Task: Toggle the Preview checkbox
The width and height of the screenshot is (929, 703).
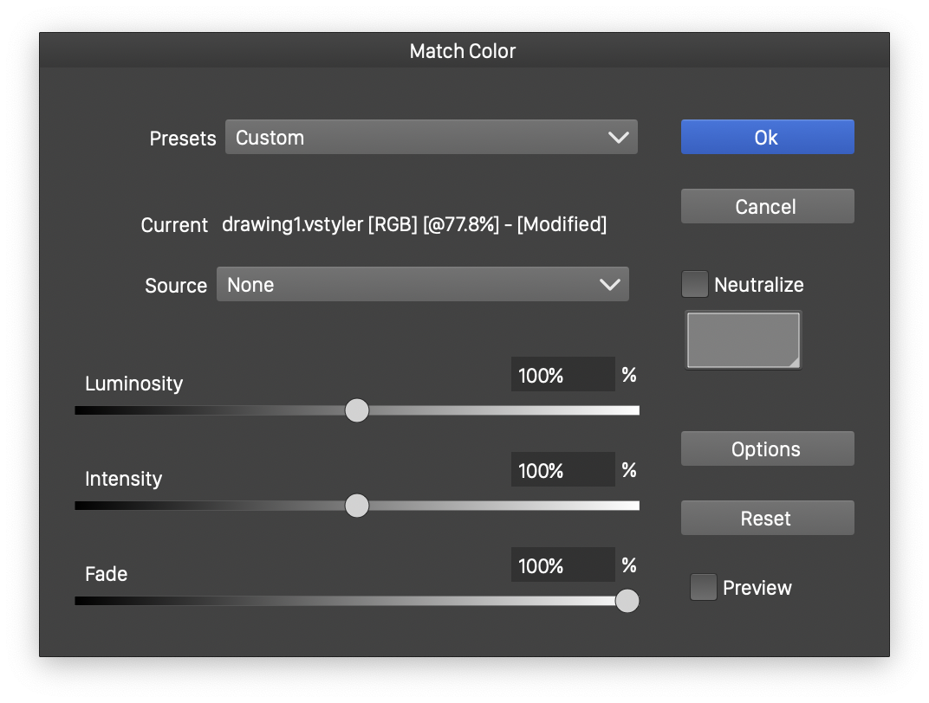Action: 703,587
